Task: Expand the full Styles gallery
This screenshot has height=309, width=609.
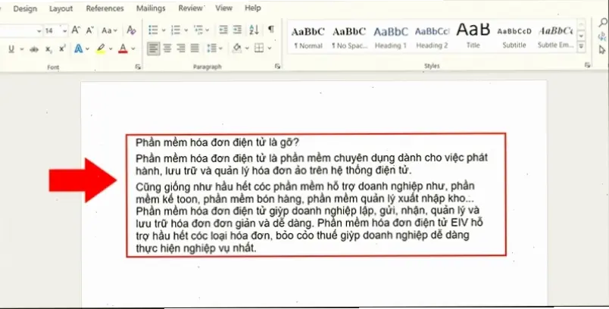Action: [581, 47]
